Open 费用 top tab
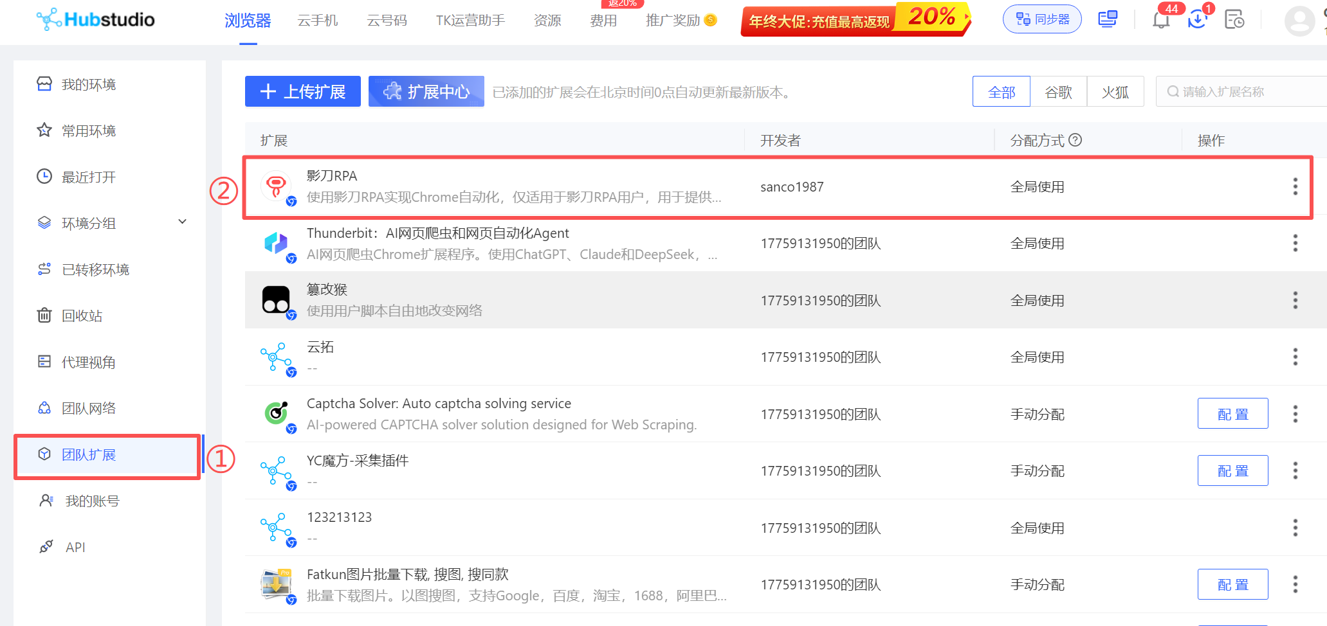The height and width of the screenshot is (626, 1327). (x=603, y=21)
